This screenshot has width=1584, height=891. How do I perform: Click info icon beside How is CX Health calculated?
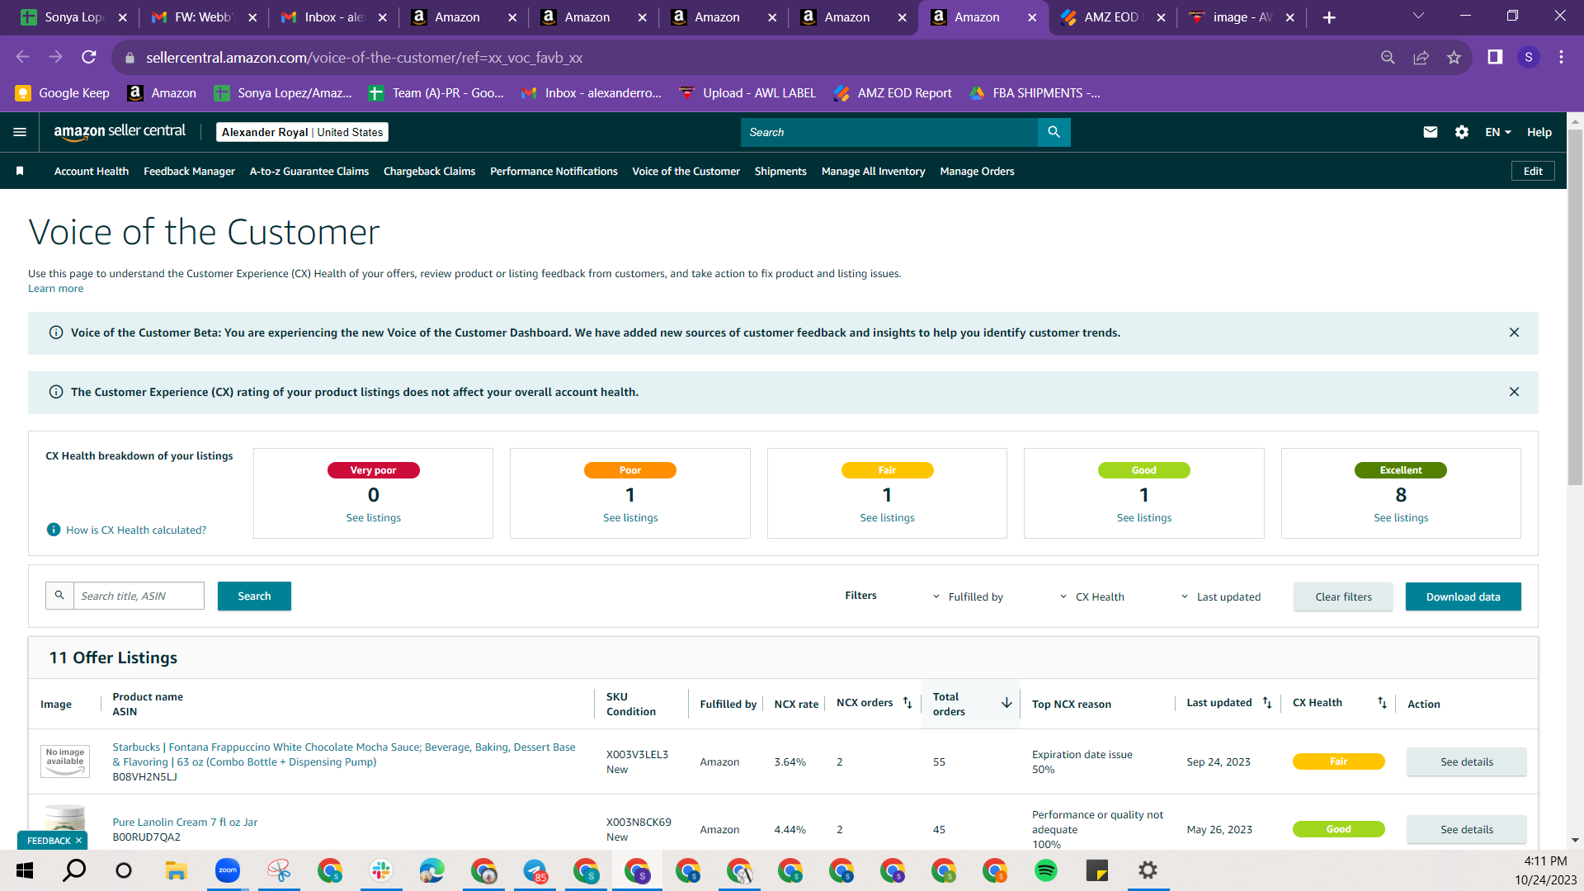(54, 530)
